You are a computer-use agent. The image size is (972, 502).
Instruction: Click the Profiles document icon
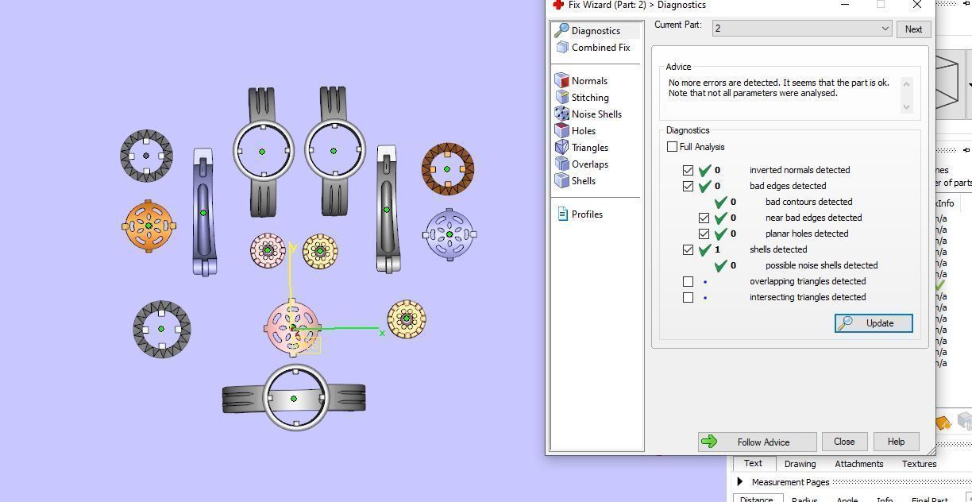point(562,214)
